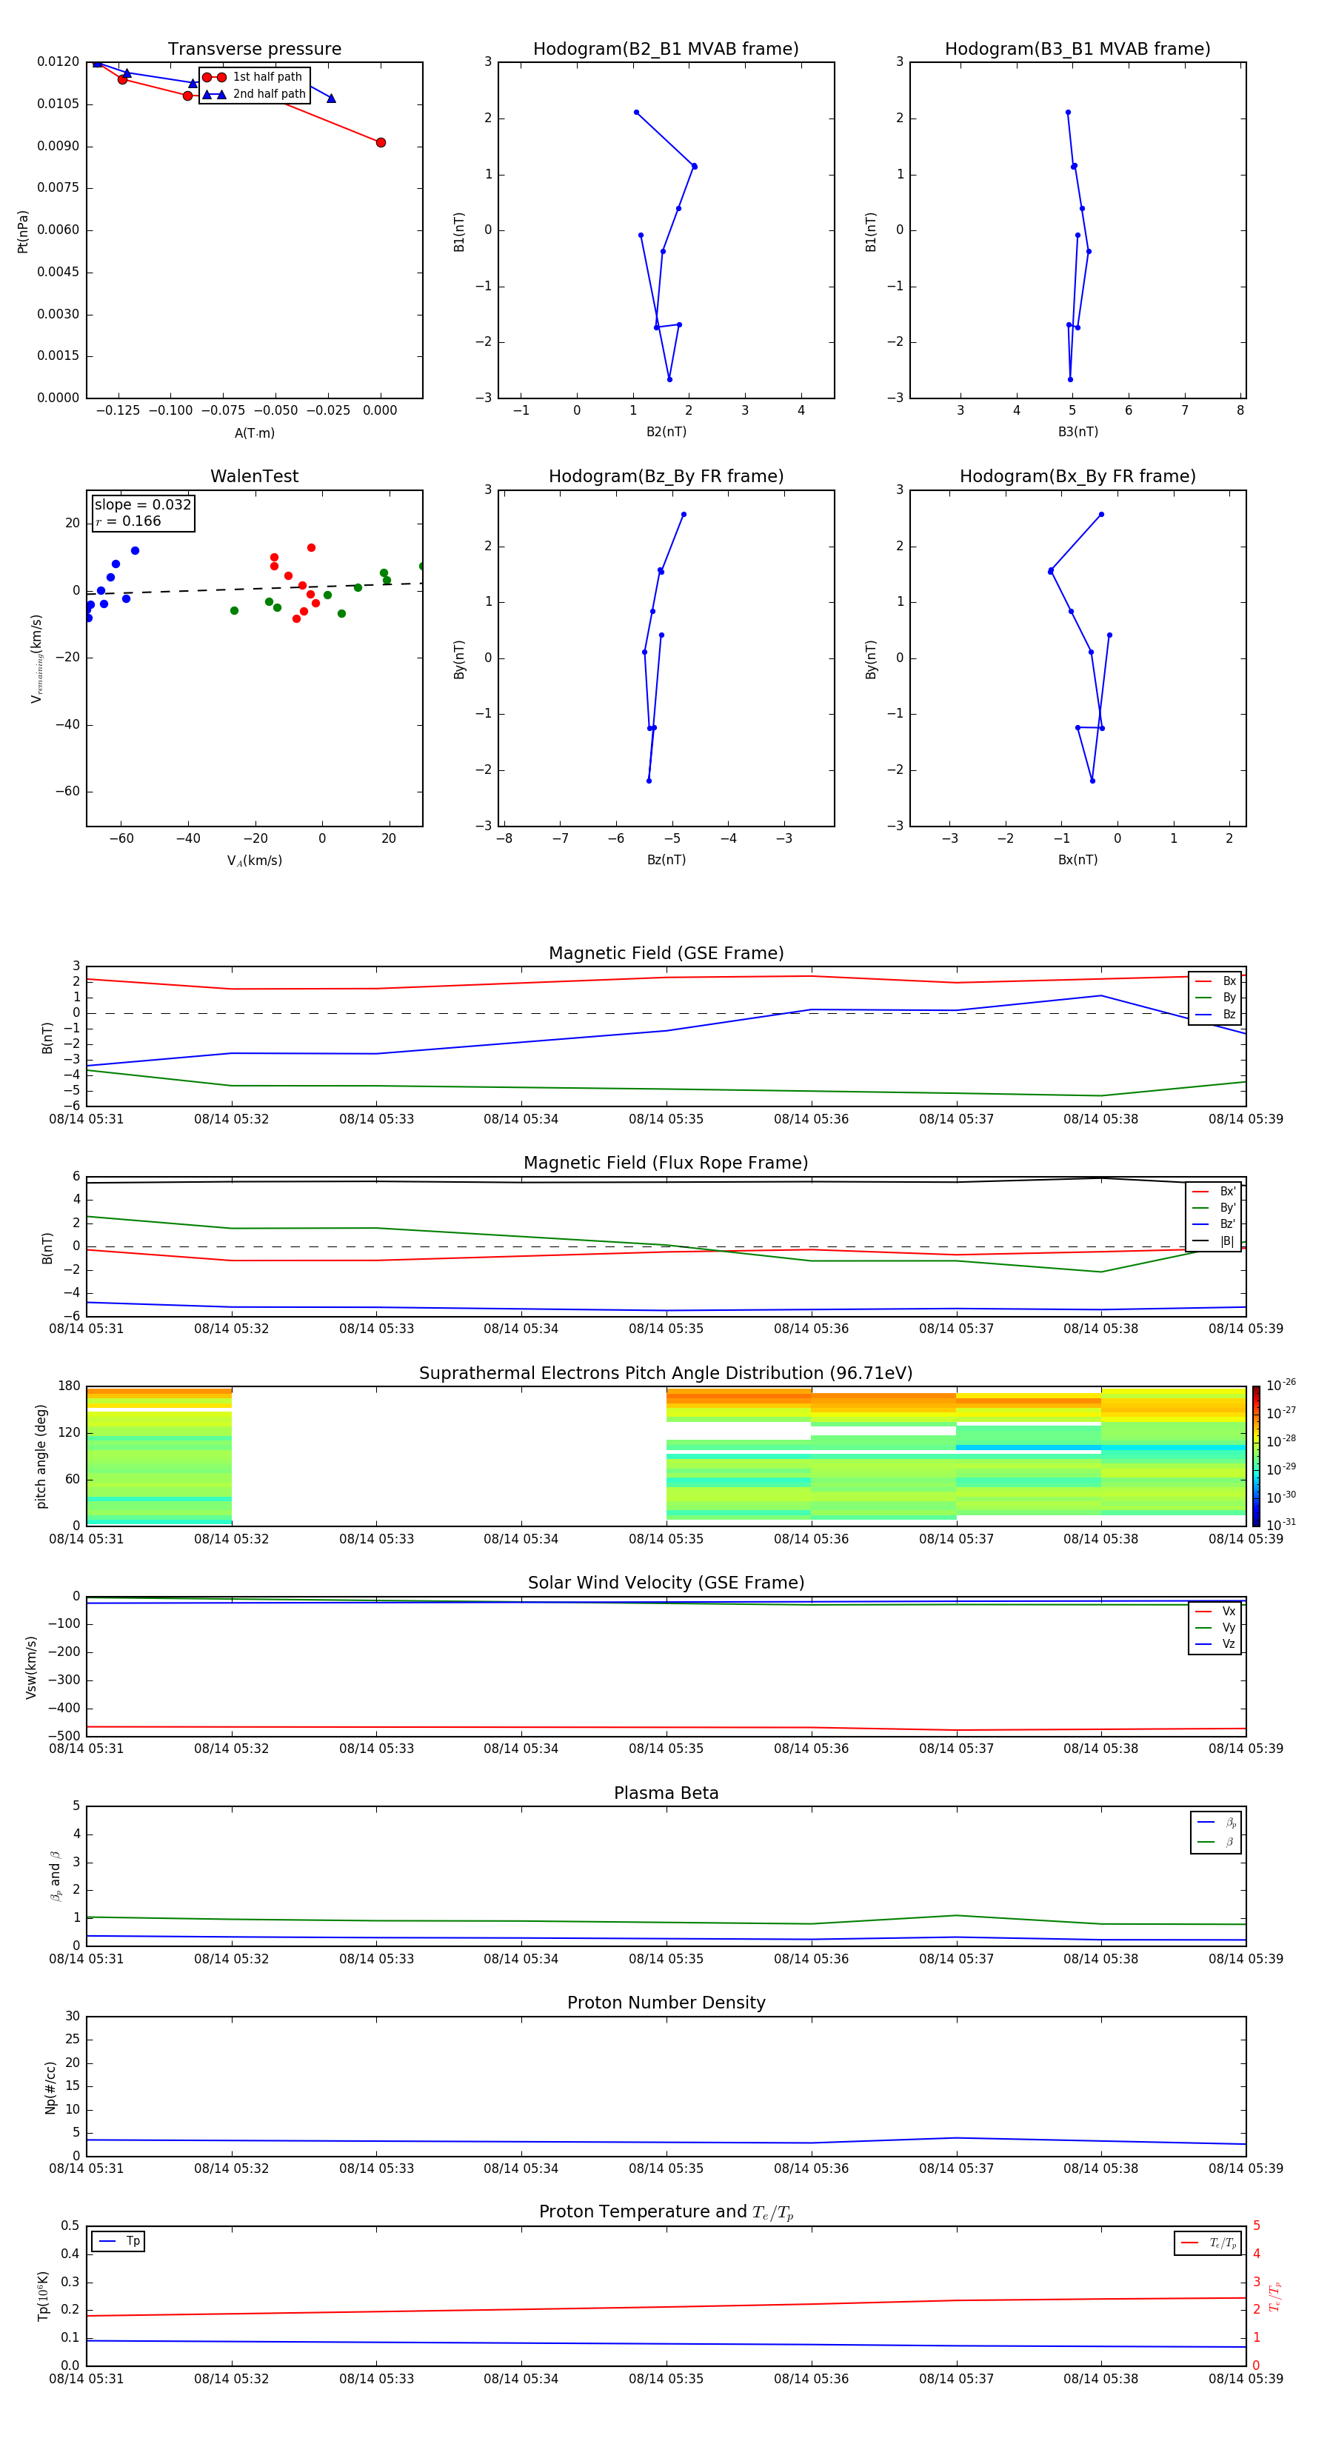
Task: Click the Vz entry in velocity legend
Action: [x=1215, y=1644]
